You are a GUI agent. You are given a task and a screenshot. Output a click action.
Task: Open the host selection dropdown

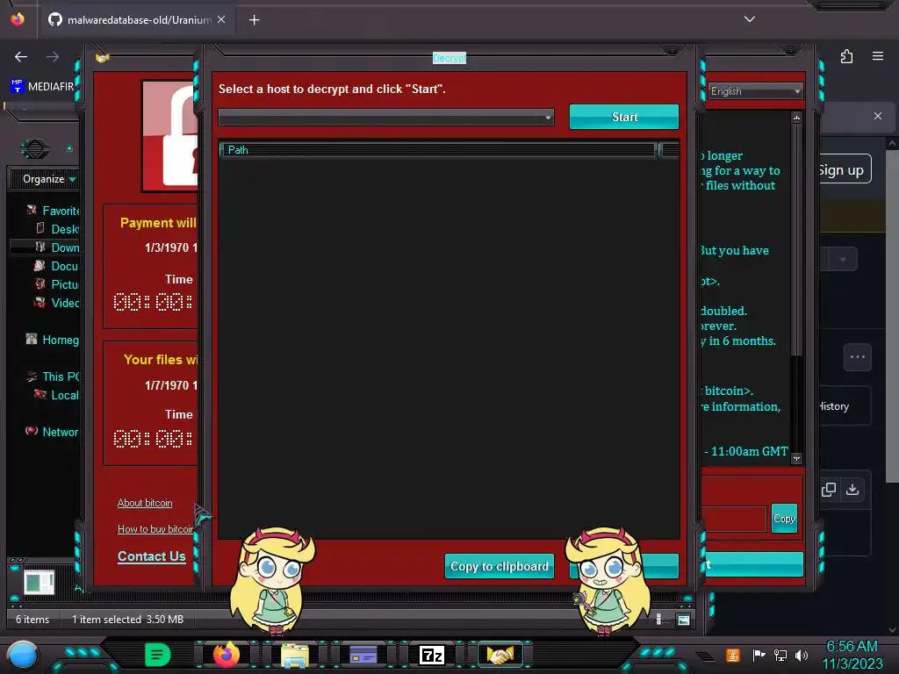pos(386,118)
